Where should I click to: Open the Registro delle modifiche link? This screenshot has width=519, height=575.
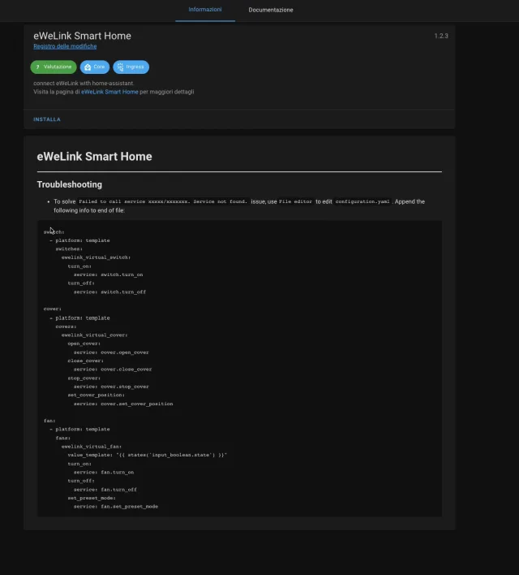[x=65, y=46]
